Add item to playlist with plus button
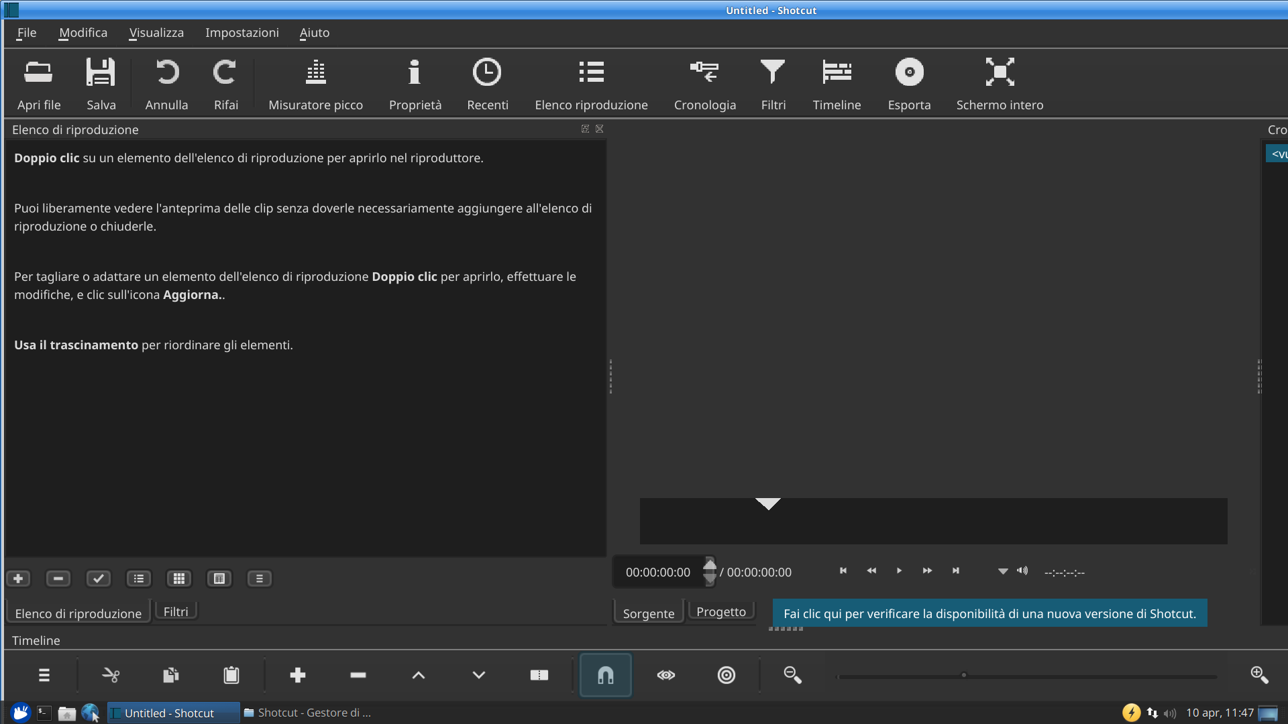 pos(18,578)
